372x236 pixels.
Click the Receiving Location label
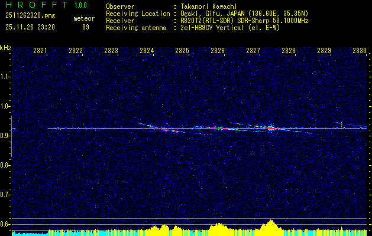coord(138,14)
